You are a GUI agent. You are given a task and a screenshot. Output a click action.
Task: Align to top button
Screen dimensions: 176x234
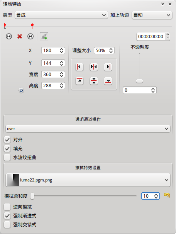pos(80,81)
